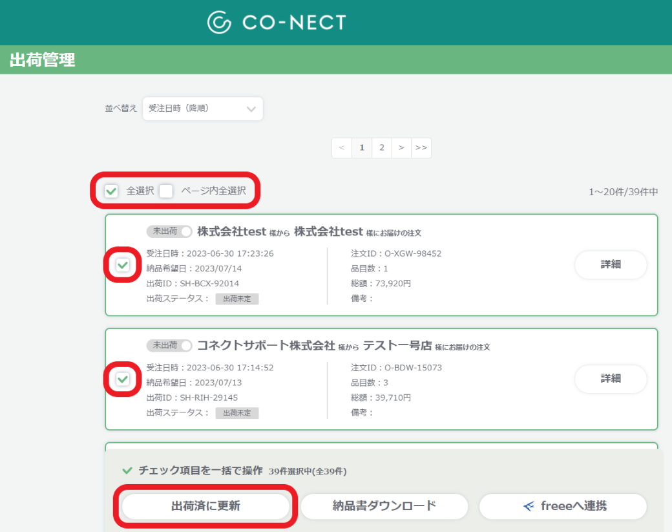Click the 出荷未定 status badge for SH-BCX-92014
672x532 pixels.
[237, 299]
